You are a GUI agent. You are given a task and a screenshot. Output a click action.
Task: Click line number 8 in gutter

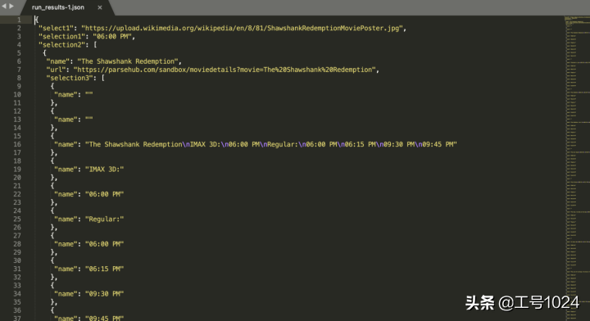pyautogui.click(x=19, y=78)
